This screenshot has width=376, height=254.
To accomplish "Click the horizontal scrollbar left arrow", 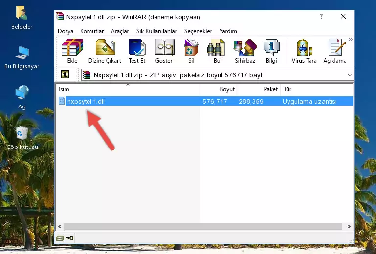I will (x=60, y=226).
